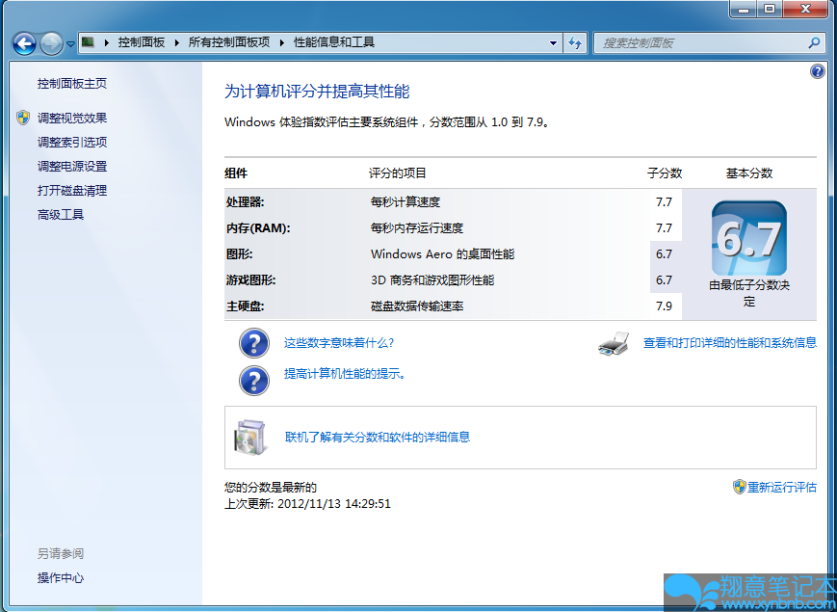Select the 主硬盘 row label
Viewport: 837px width, 612px height.
pyautogui.click(x=245, y=306)
